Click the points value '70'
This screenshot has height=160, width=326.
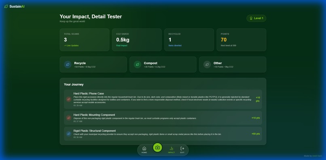[x=224, y=39]
